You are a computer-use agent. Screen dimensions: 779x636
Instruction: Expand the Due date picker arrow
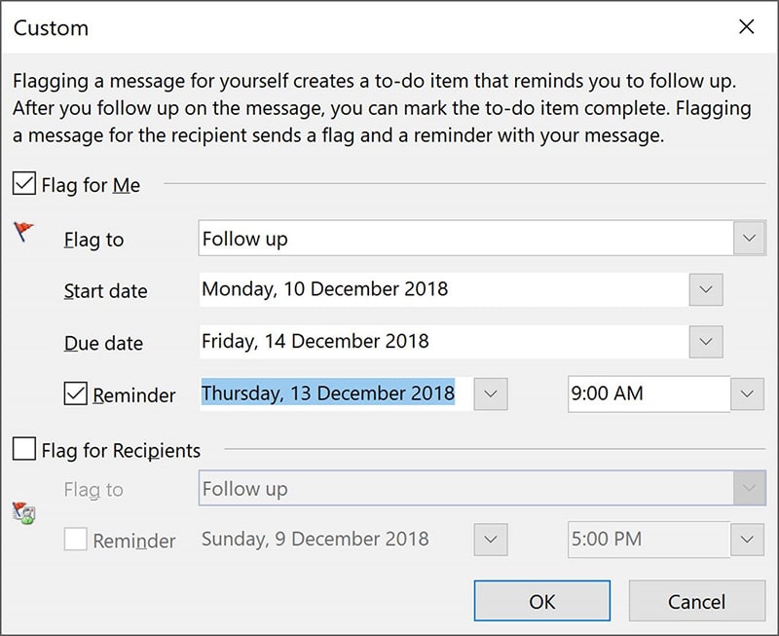706,341
